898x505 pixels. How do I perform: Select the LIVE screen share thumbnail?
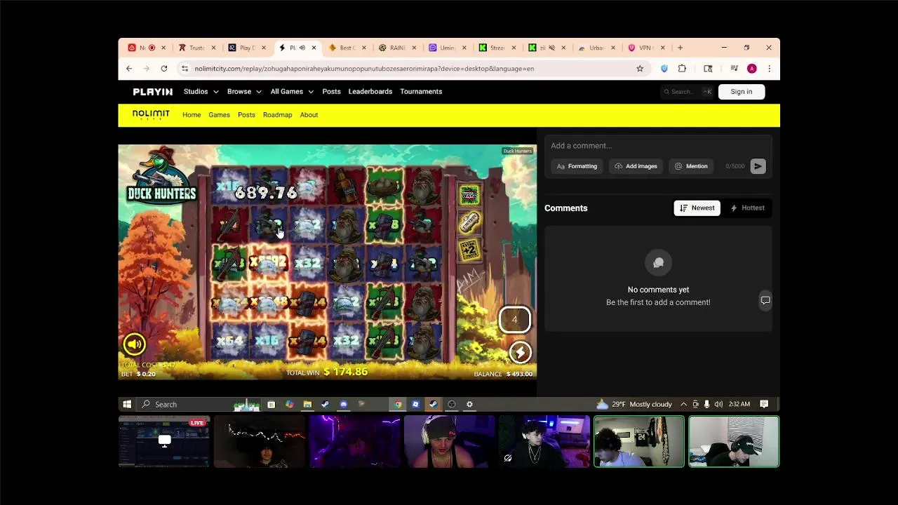[x=164, y=441]
